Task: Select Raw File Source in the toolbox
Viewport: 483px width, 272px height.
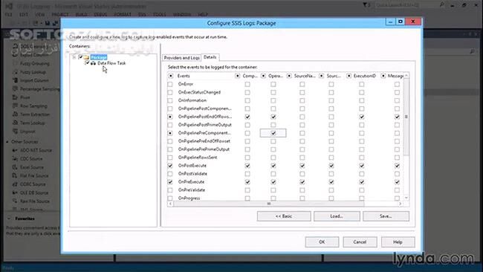Action: point(35,201)
